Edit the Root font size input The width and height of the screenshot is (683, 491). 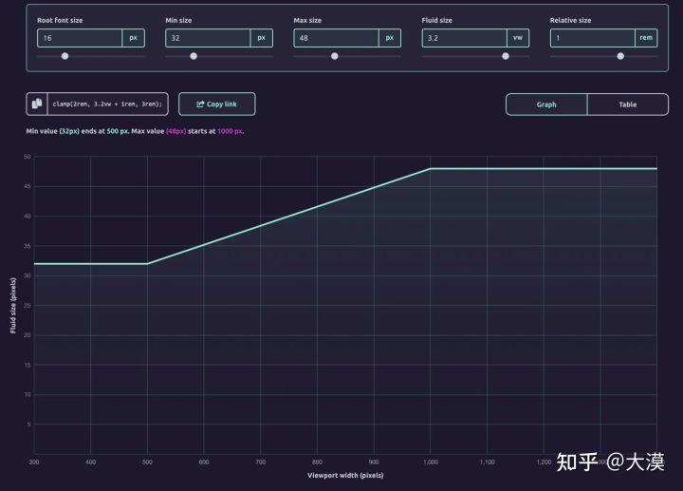pos(80,38)
